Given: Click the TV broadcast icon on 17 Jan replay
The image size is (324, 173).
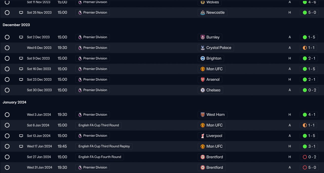Looking at the screenshot, I should (x=21, y=146).
